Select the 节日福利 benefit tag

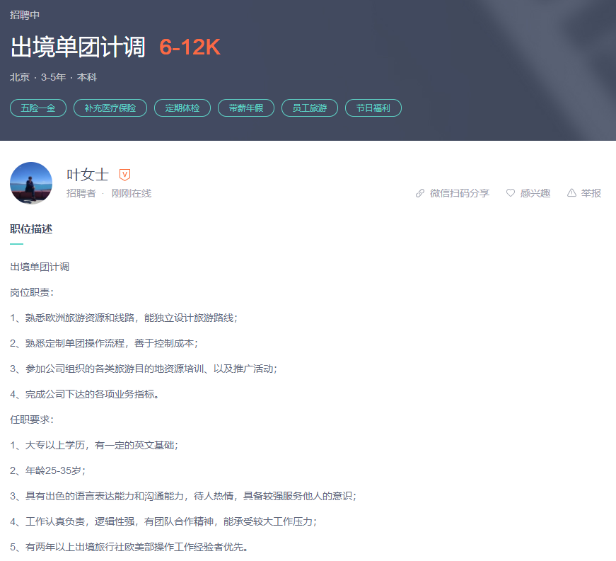tap(373, 108)
